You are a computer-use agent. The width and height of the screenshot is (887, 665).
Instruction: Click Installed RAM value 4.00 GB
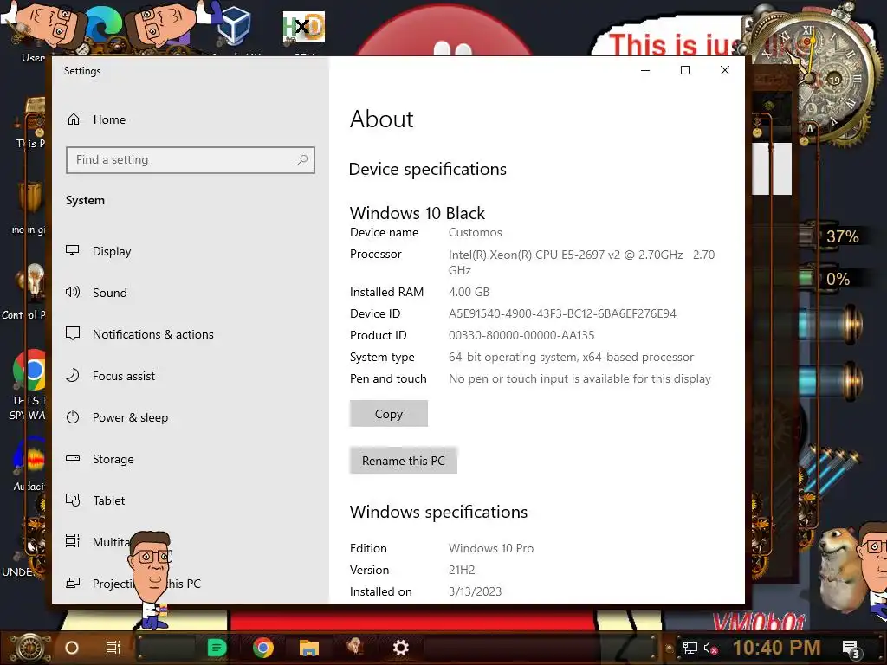point(469,293)
